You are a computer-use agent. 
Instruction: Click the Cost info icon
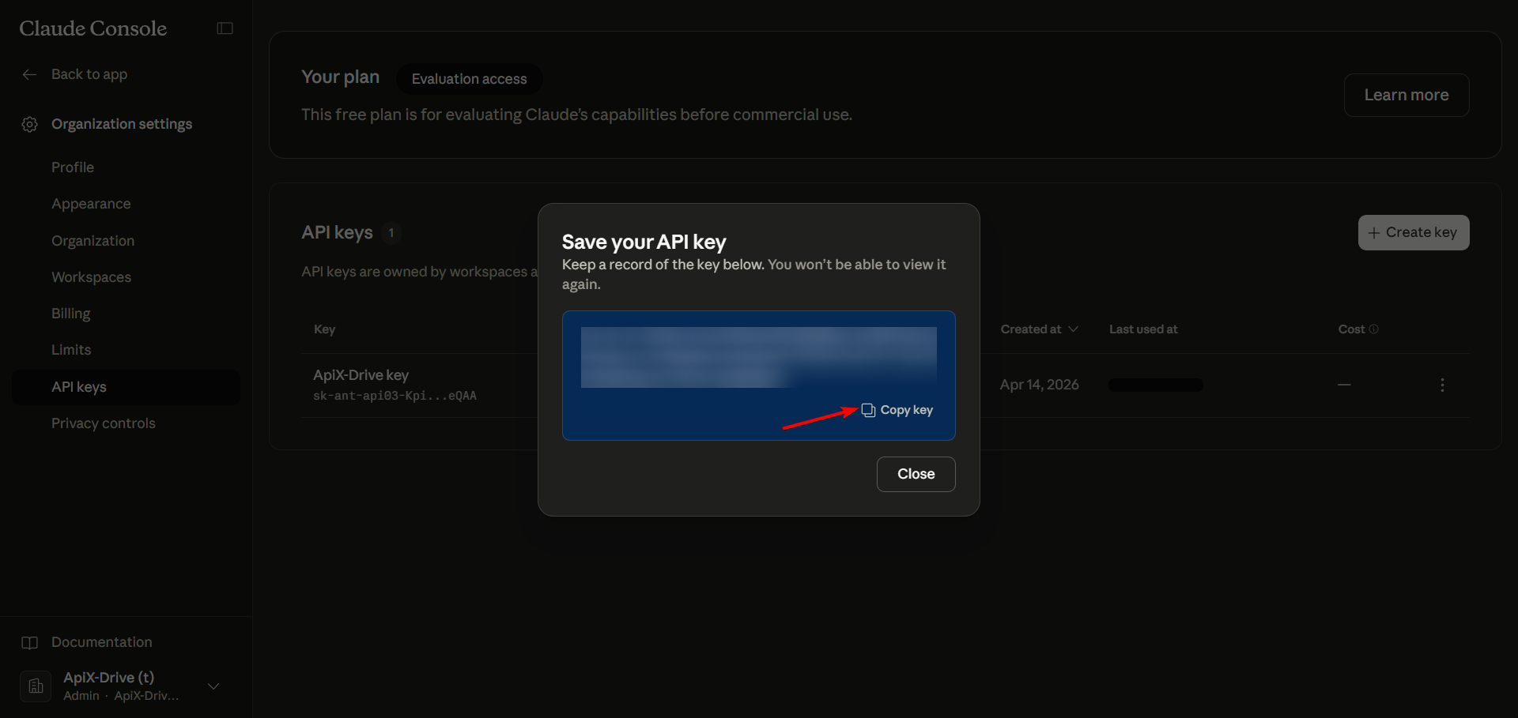click(1373, 329)
